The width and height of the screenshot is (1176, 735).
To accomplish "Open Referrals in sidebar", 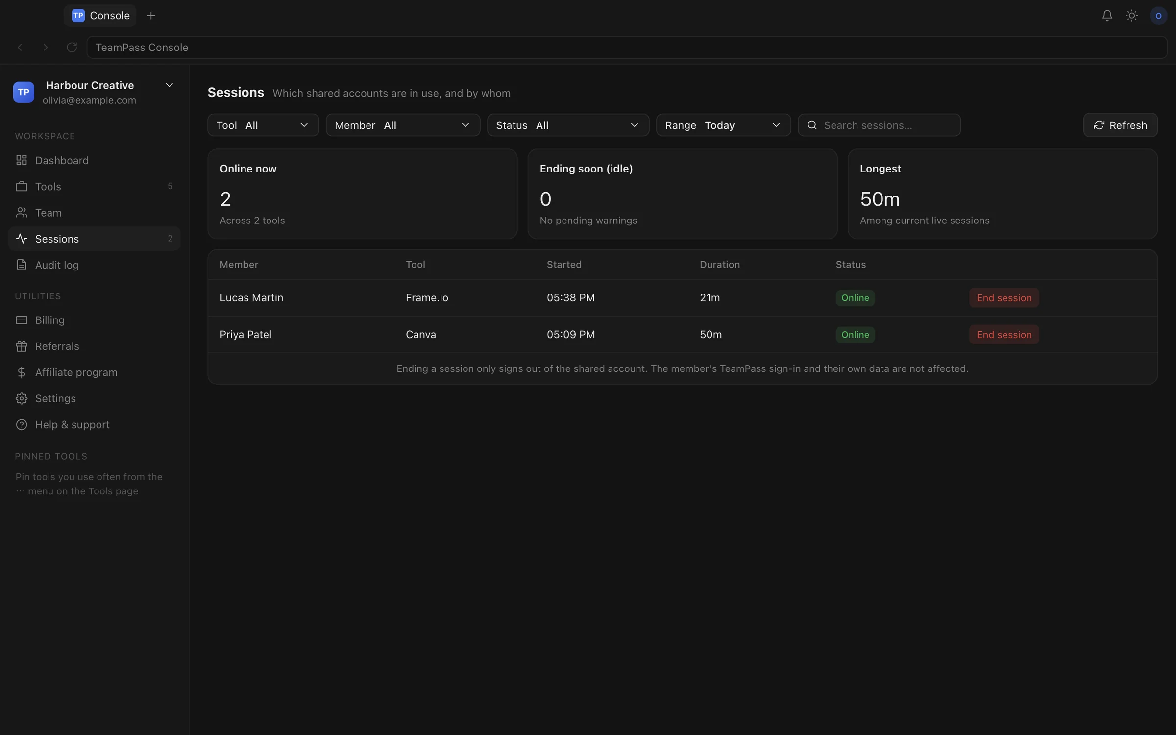I will (94, 346).
